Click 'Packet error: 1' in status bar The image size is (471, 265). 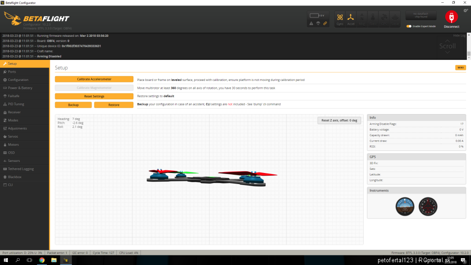pos(57,253)
